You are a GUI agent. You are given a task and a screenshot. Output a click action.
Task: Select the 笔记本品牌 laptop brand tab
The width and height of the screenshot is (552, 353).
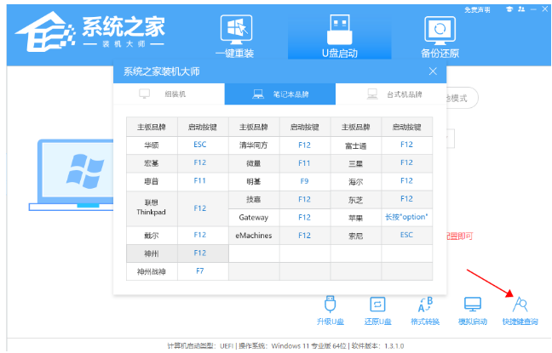click(280, 94)
